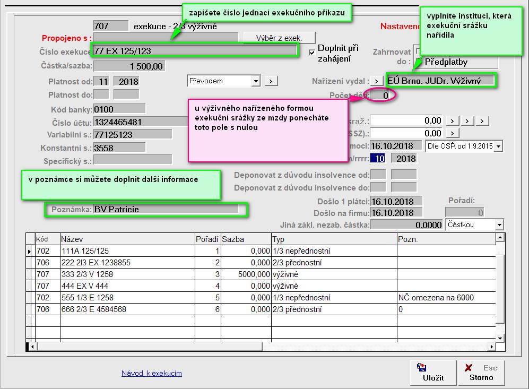Viewport: 529px width, 389px height.
Task: Click the highlighted month field 10
Action: pos(378,159)
